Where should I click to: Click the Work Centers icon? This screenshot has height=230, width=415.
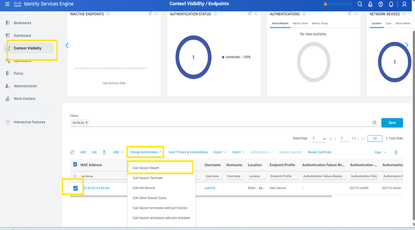point(8,98)
